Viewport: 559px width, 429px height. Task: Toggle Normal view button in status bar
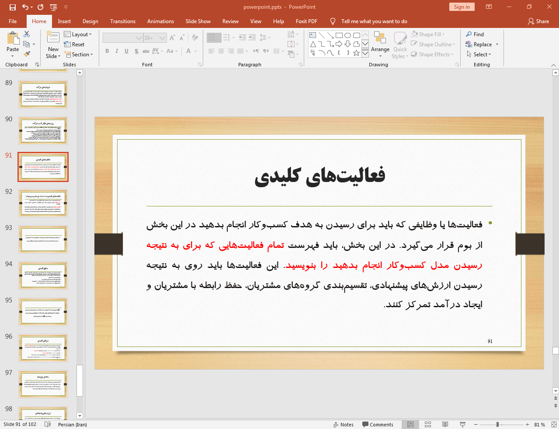point(410,424)
